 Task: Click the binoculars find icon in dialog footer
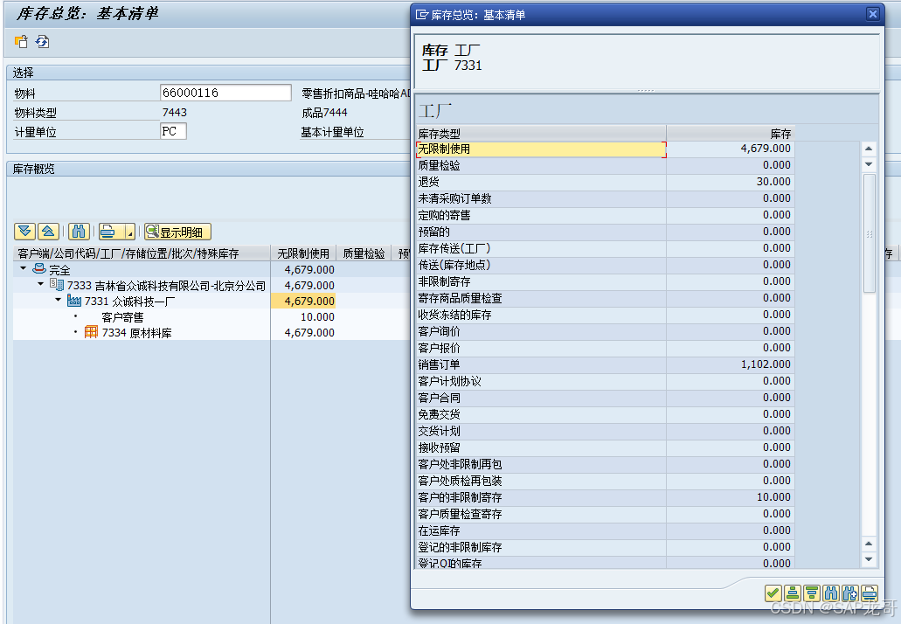831,593
